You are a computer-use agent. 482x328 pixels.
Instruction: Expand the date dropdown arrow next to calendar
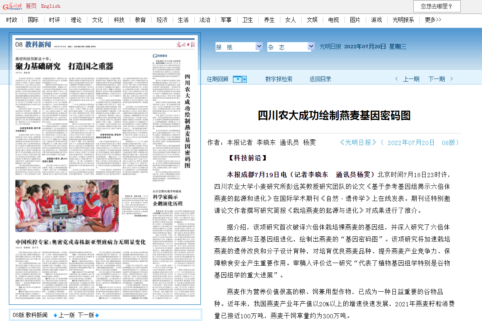click(x=244, y=79)
